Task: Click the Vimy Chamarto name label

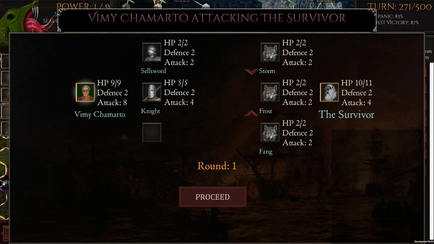Action: (x=99, y=114)
